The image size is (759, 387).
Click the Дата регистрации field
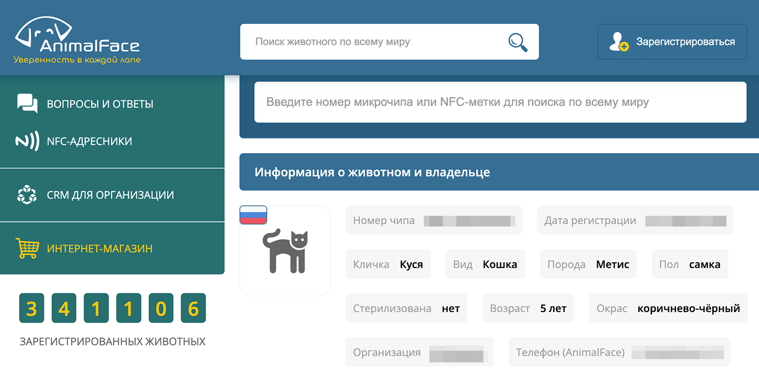click(x=635, y=220)
